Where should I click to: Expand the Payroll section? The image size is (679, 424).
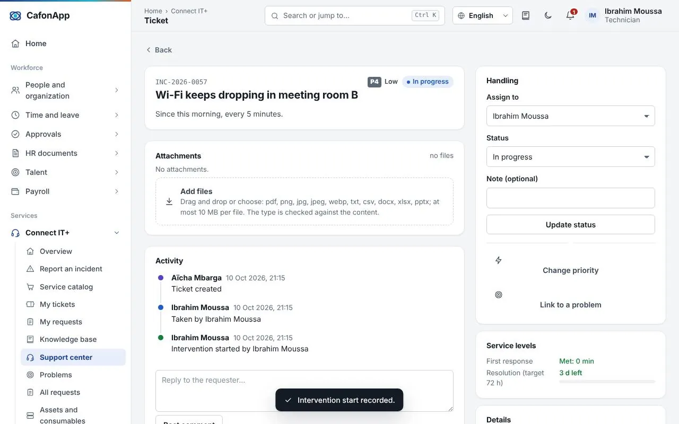pos(66,191)
